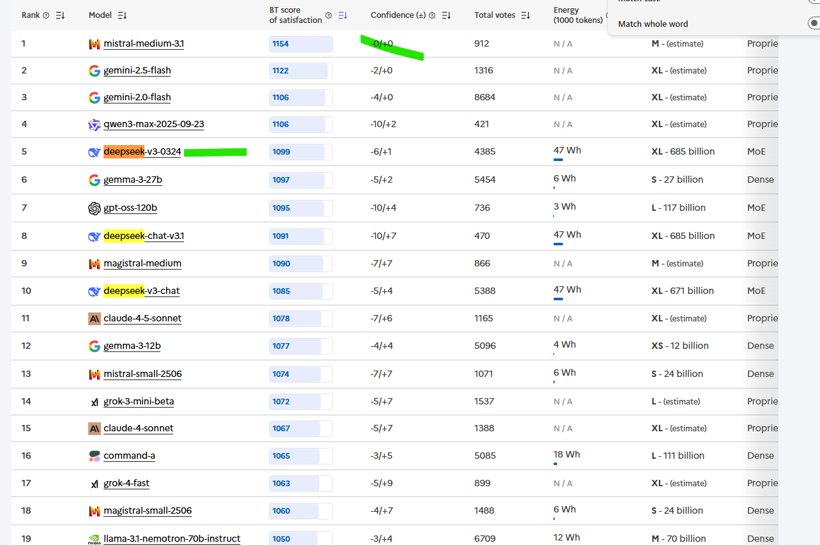The image size is (820, 545).
Task: Select the confidence value -10/+2
Action: tap(383, 125)
